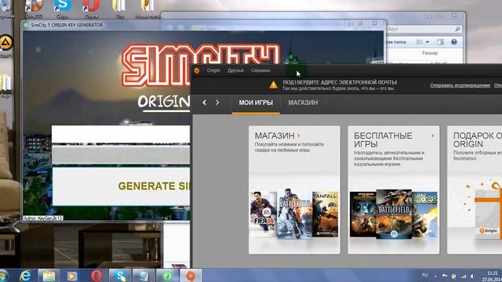The height and width of the screenshot is (282, 502).
Task: Open the network signal tray icon
Action: [x=464, y=276]
